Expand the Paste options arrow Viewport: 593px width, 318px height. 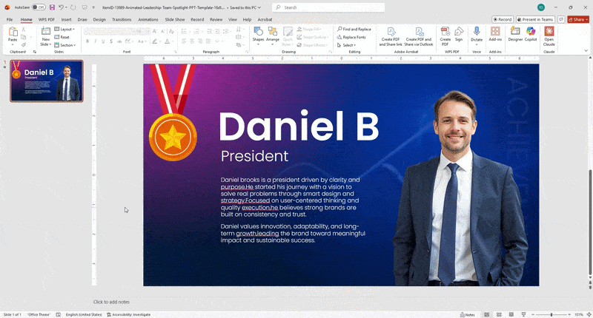pyautogui.click(x=13, y=44)
